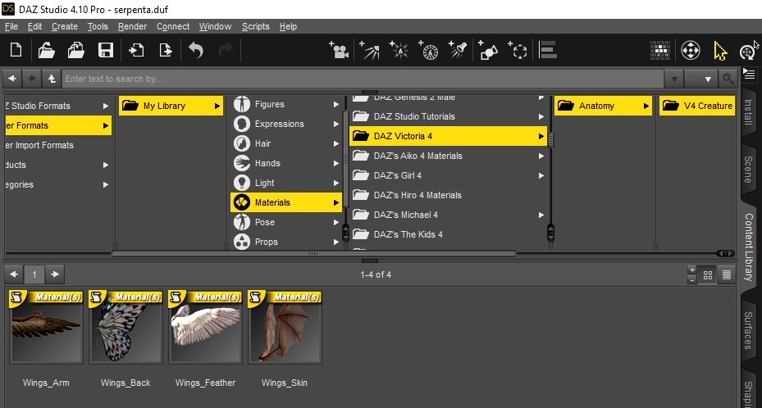Create a new primitive
This screenshot has width=762, height=408.
[x=488, y=50]
